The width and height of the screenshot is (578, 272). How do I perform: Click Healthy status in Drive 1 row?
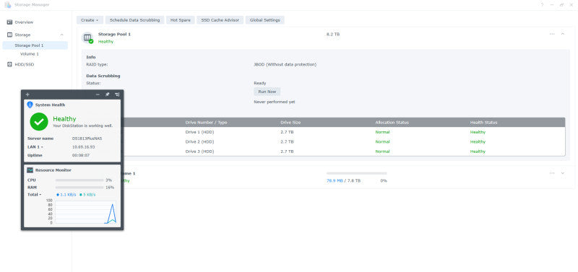coord(478,132)
